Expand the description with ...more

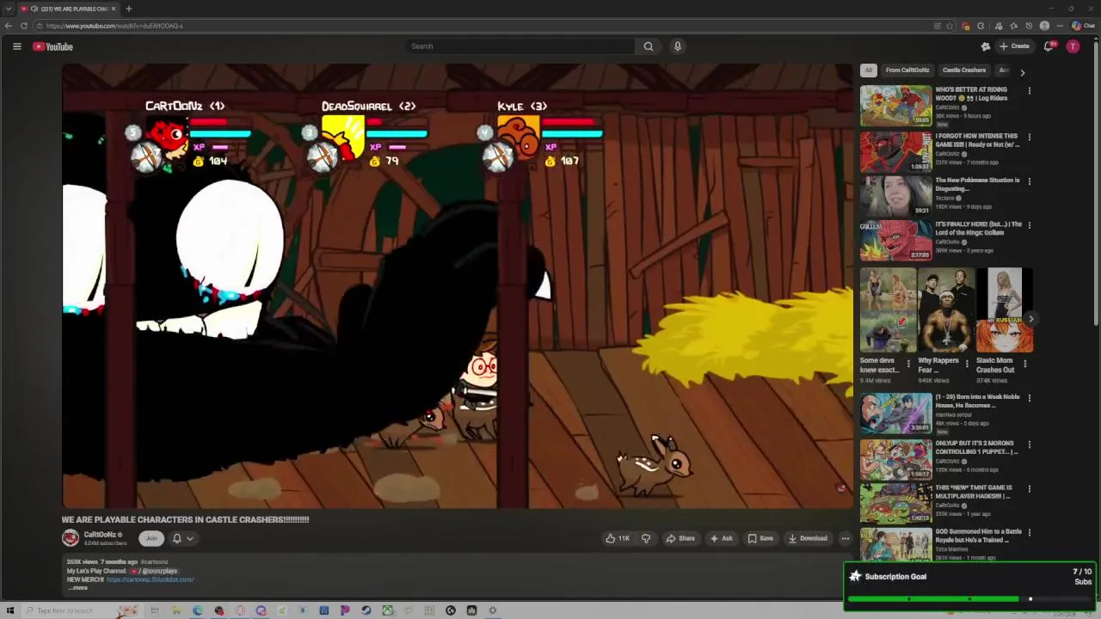click(x=77, y=588)
